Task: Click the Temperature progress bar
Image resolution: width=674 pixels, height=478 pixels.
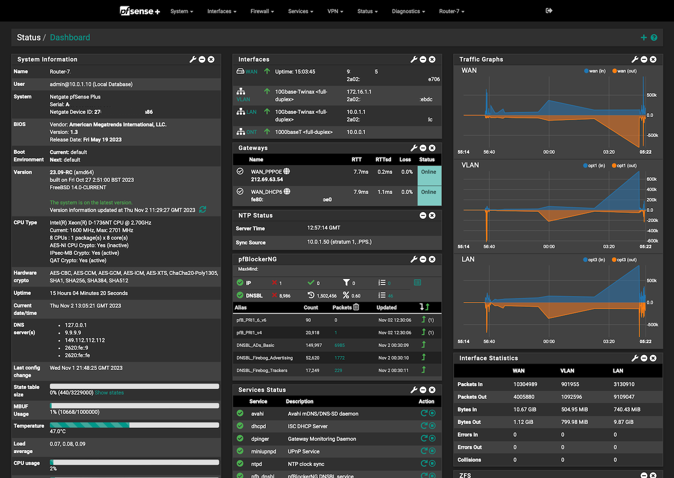Action: point(135,425)
